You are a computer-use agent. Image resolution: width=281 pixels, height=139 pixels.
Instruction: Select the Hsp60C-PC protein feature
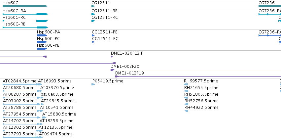tap(42, 42)
